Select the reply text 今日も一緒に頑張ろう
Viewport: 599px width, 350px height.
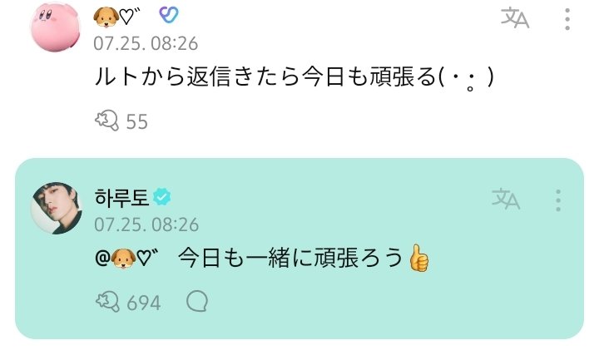[290, 258]
